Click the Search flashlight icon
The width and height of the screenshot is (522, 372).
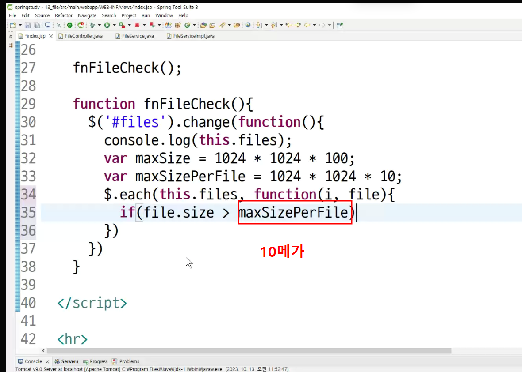tap(223, 25)
